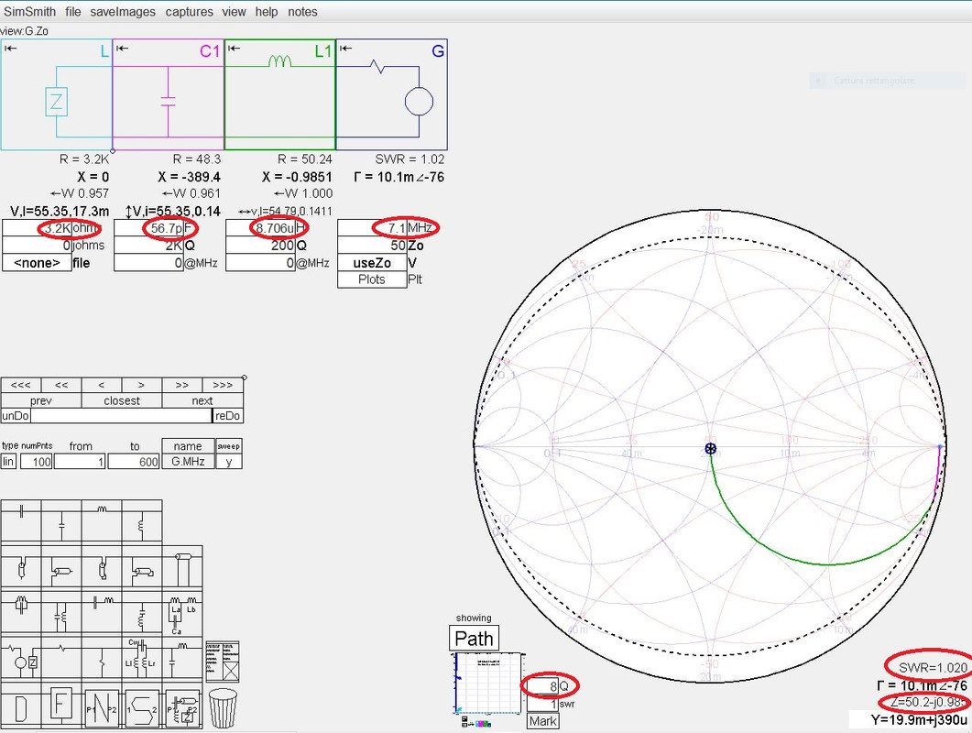Edit the sweep to 600 field
972x733 pixels.
(x=134, y=462)
